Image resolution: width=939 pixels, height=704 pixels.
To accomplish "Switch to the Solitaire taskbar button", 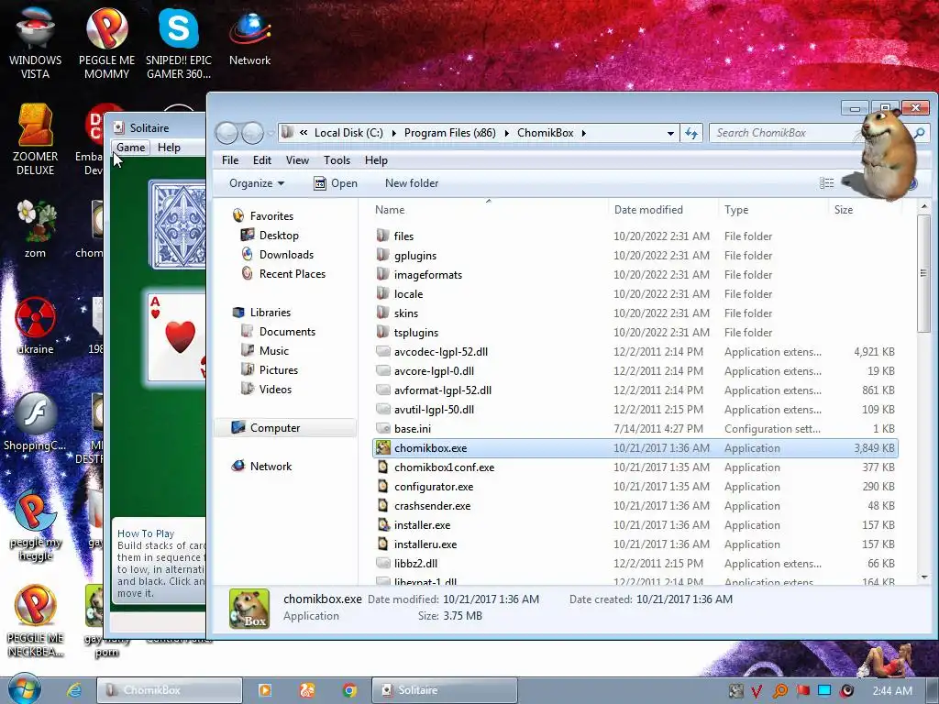I will coord(445,690).
